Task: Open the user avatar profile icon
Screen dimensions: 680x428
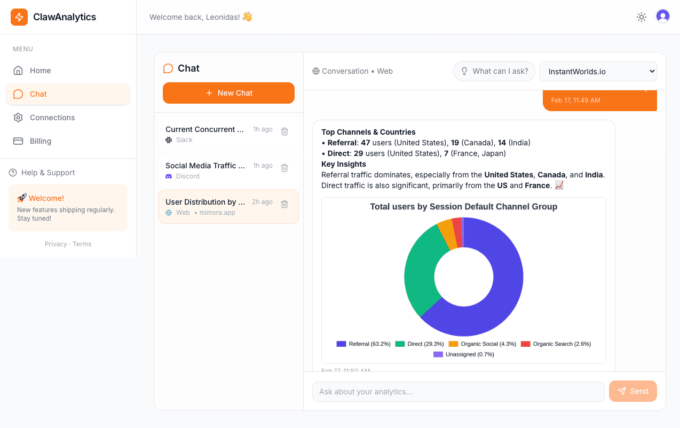Action: pos(663,16)
